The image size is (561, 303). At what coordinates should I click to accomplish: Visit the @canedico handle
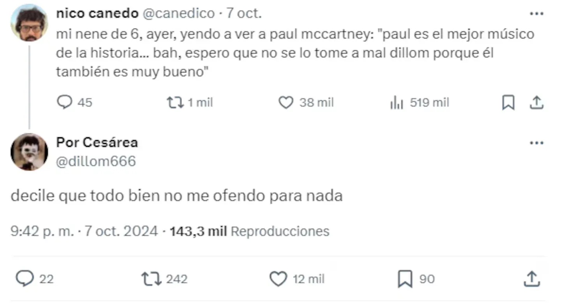coord(179,13)
